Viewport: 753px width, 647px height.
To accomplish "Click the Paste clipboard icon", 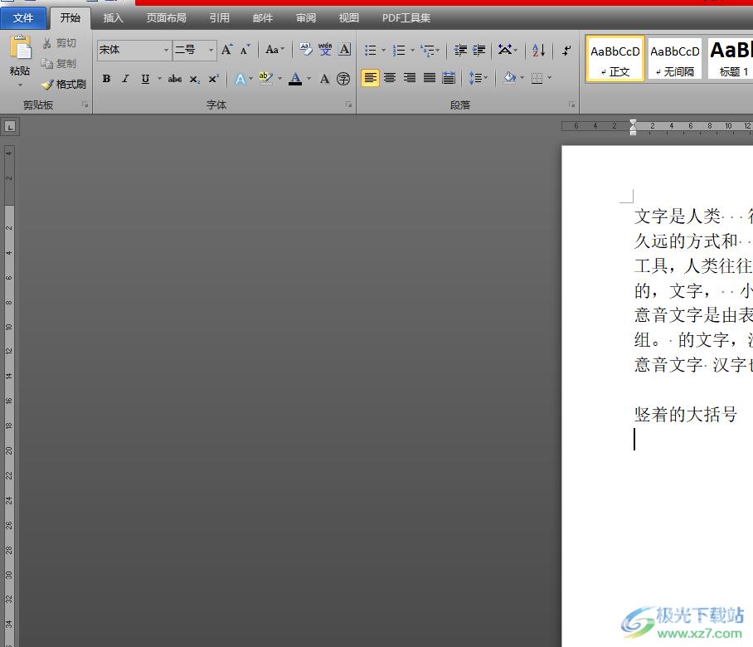I will (x=20, y=48).
